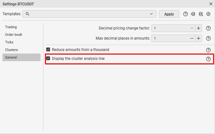Viewport: 215px width, 134px height.
Task: Apply the selected template
Action: tap(169, 14)
